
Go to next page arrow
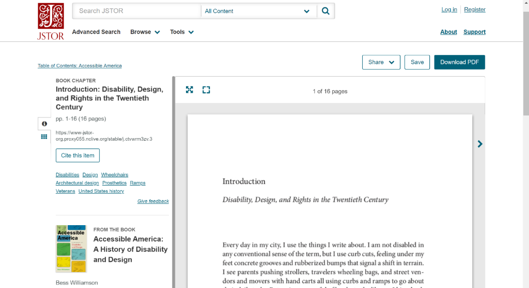[480, 144]
